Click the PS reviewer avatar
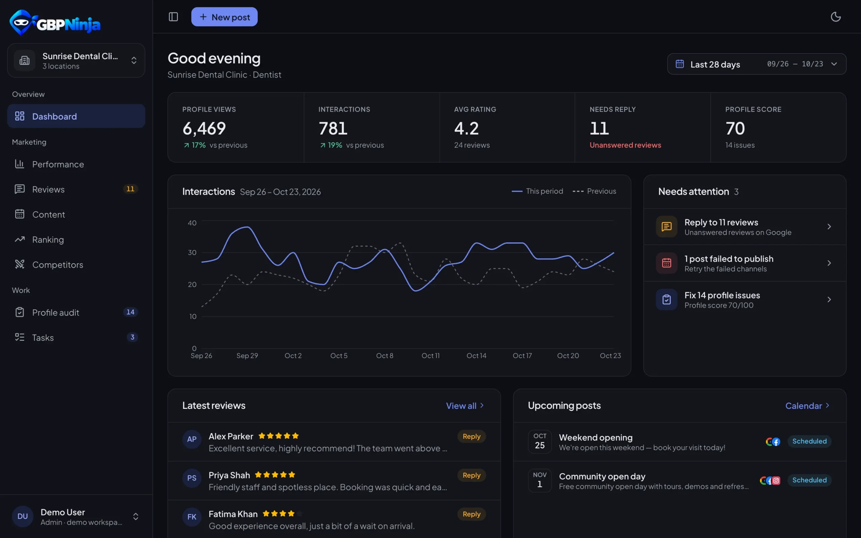 (192, 478)
